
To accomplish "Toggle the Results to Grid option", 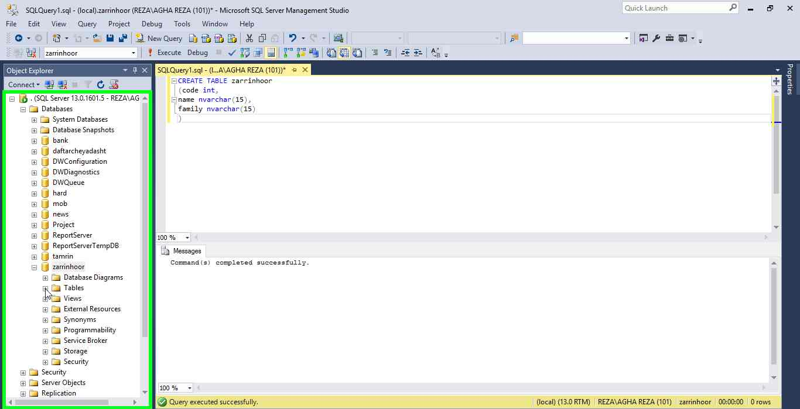I will click(x=344, y=53).
